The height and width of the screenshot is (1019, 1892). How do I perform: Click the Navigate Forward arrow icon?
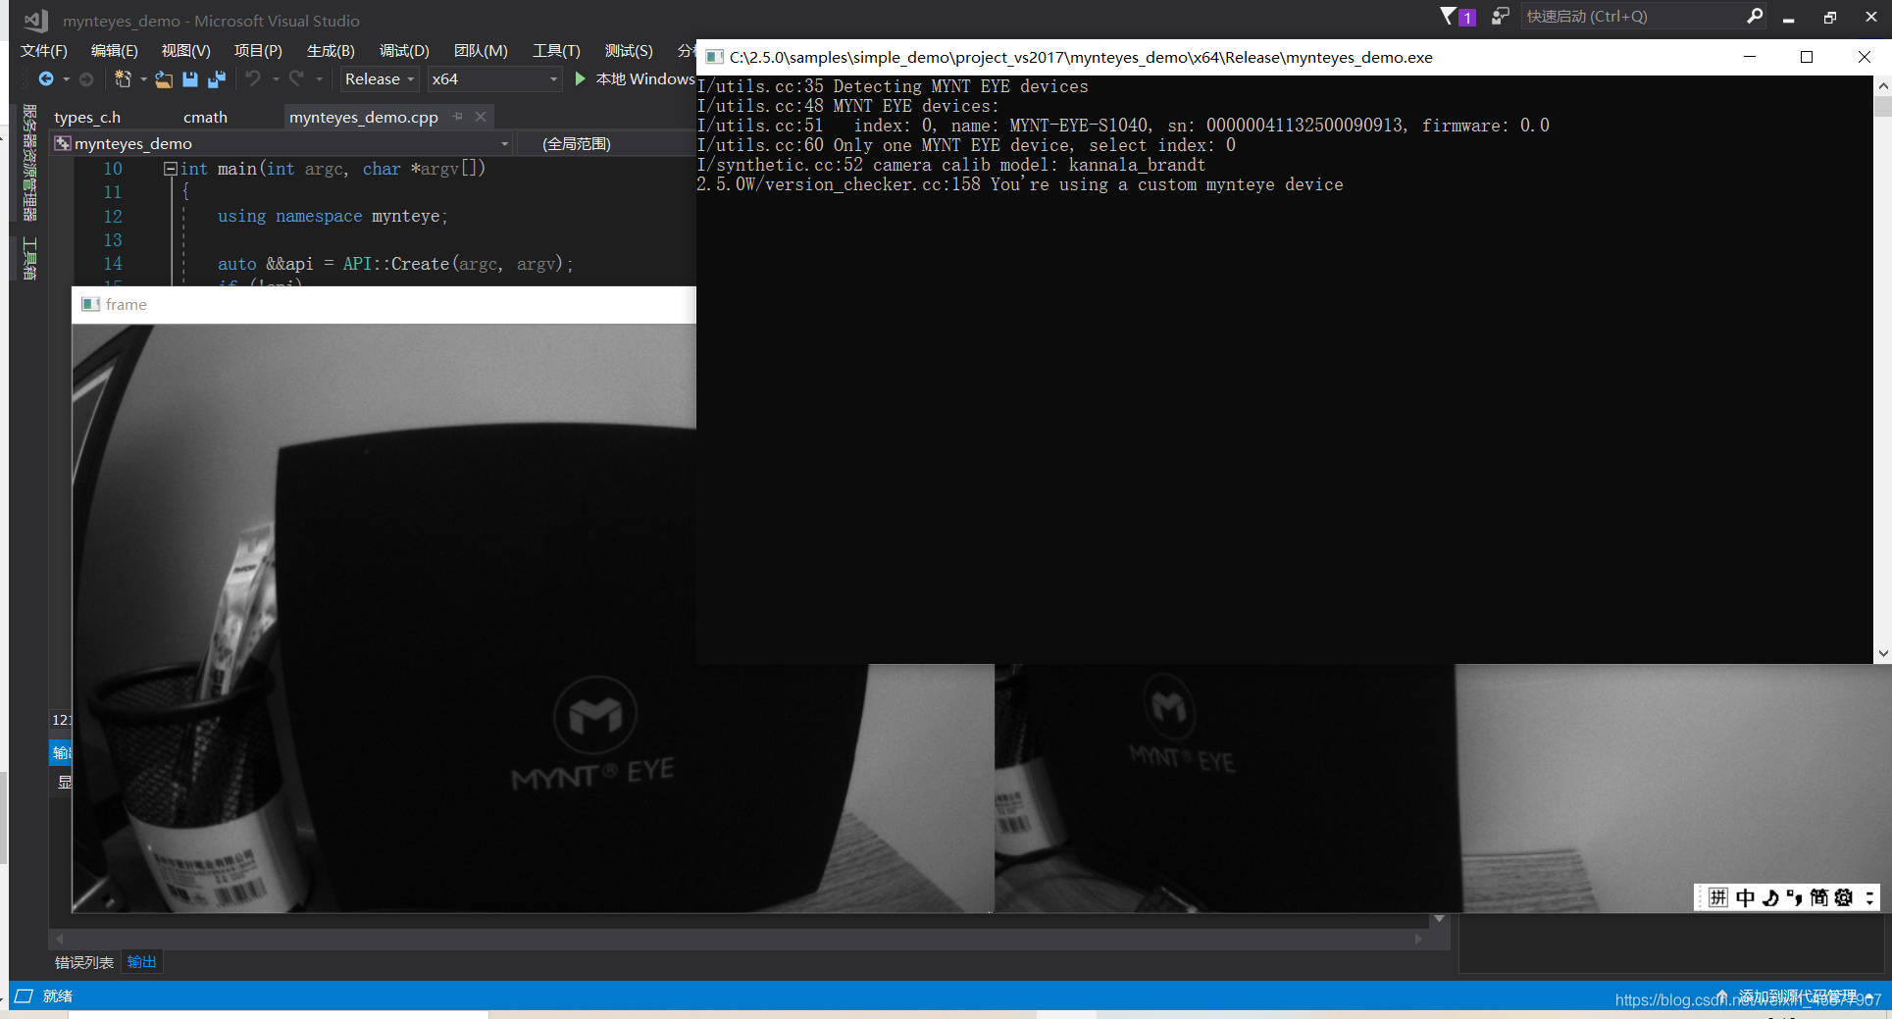coord(86,79)
